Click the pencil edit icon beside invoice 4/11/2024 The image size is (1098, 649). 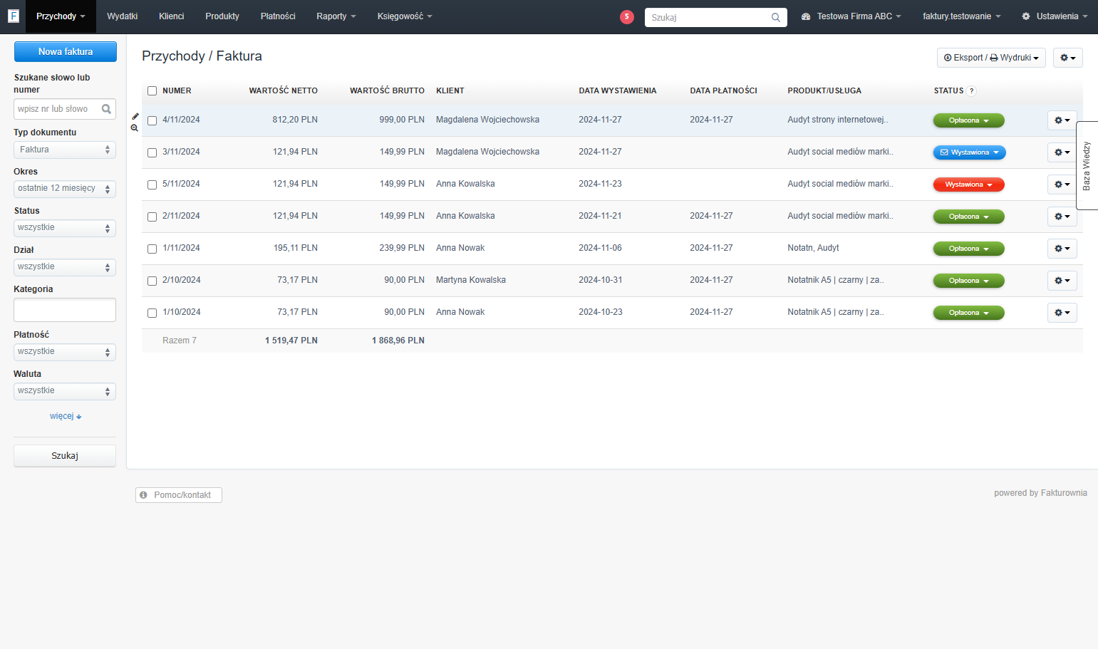tap(135, 116)
